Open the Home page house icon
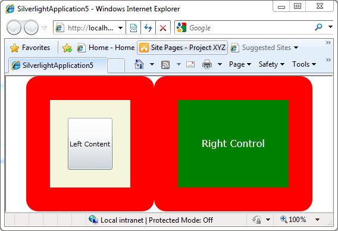 [x=139, y=64]
